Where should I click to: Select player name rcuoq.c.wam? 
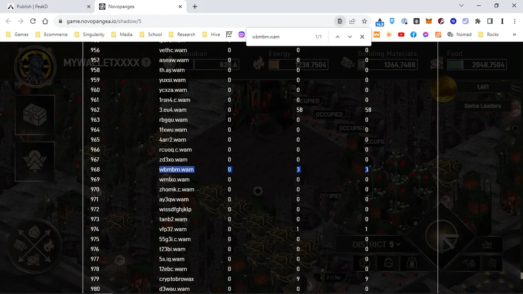(x=175, y=150)
